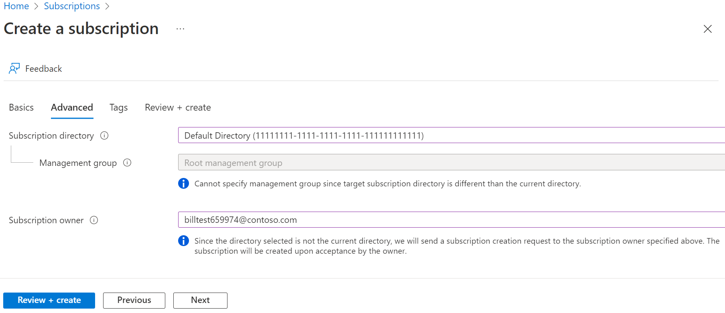Click the Previous button
The width and height of the screenshot is (725, 313).
[x=134, y=300]
